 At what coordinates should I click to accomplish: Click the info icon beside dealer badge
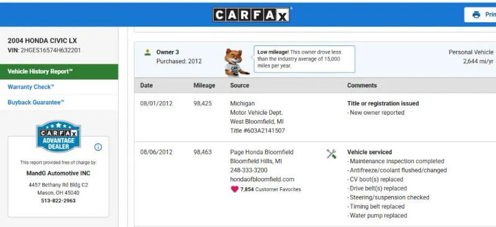point(99,147)
